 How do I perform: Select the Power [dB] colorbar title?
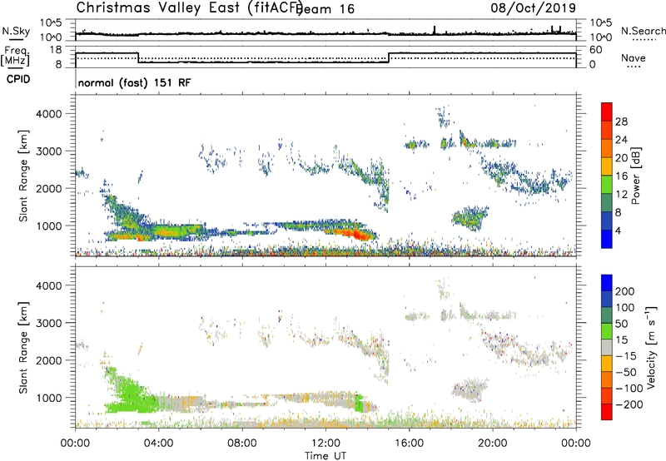pyautogui.click(x=636, y=176)
